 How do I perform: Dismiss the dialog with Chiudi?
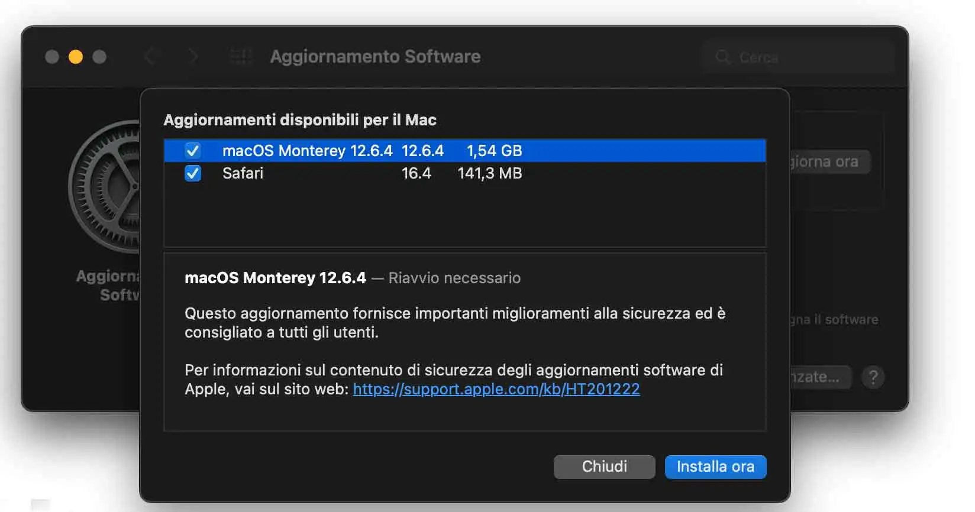coord(604,466)
